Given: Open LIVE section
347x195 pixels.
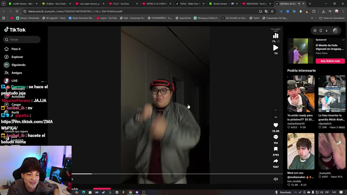Looking at the screenshot, I should click(14, 81).
